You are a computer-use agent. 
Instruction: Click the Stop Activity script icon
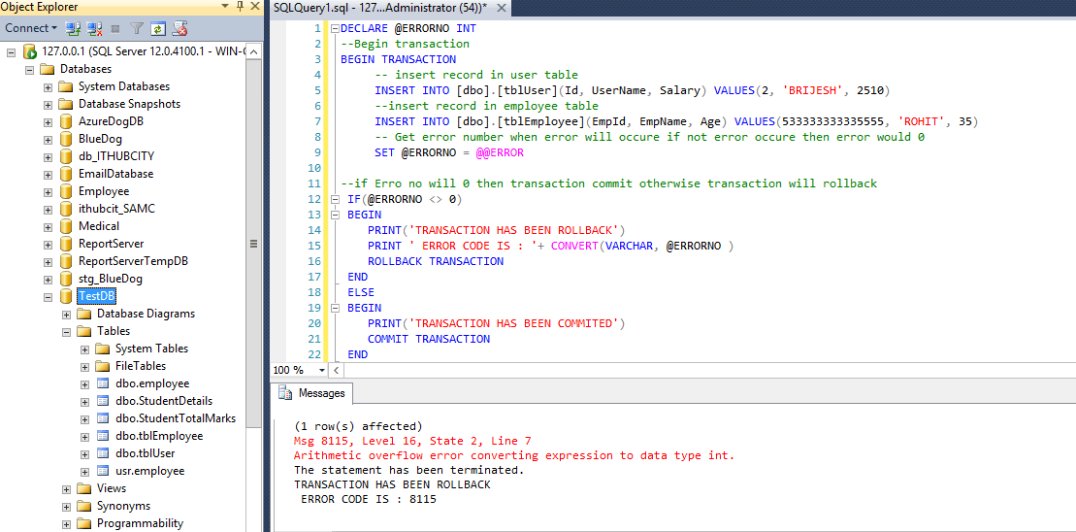[x=179, y=28]
